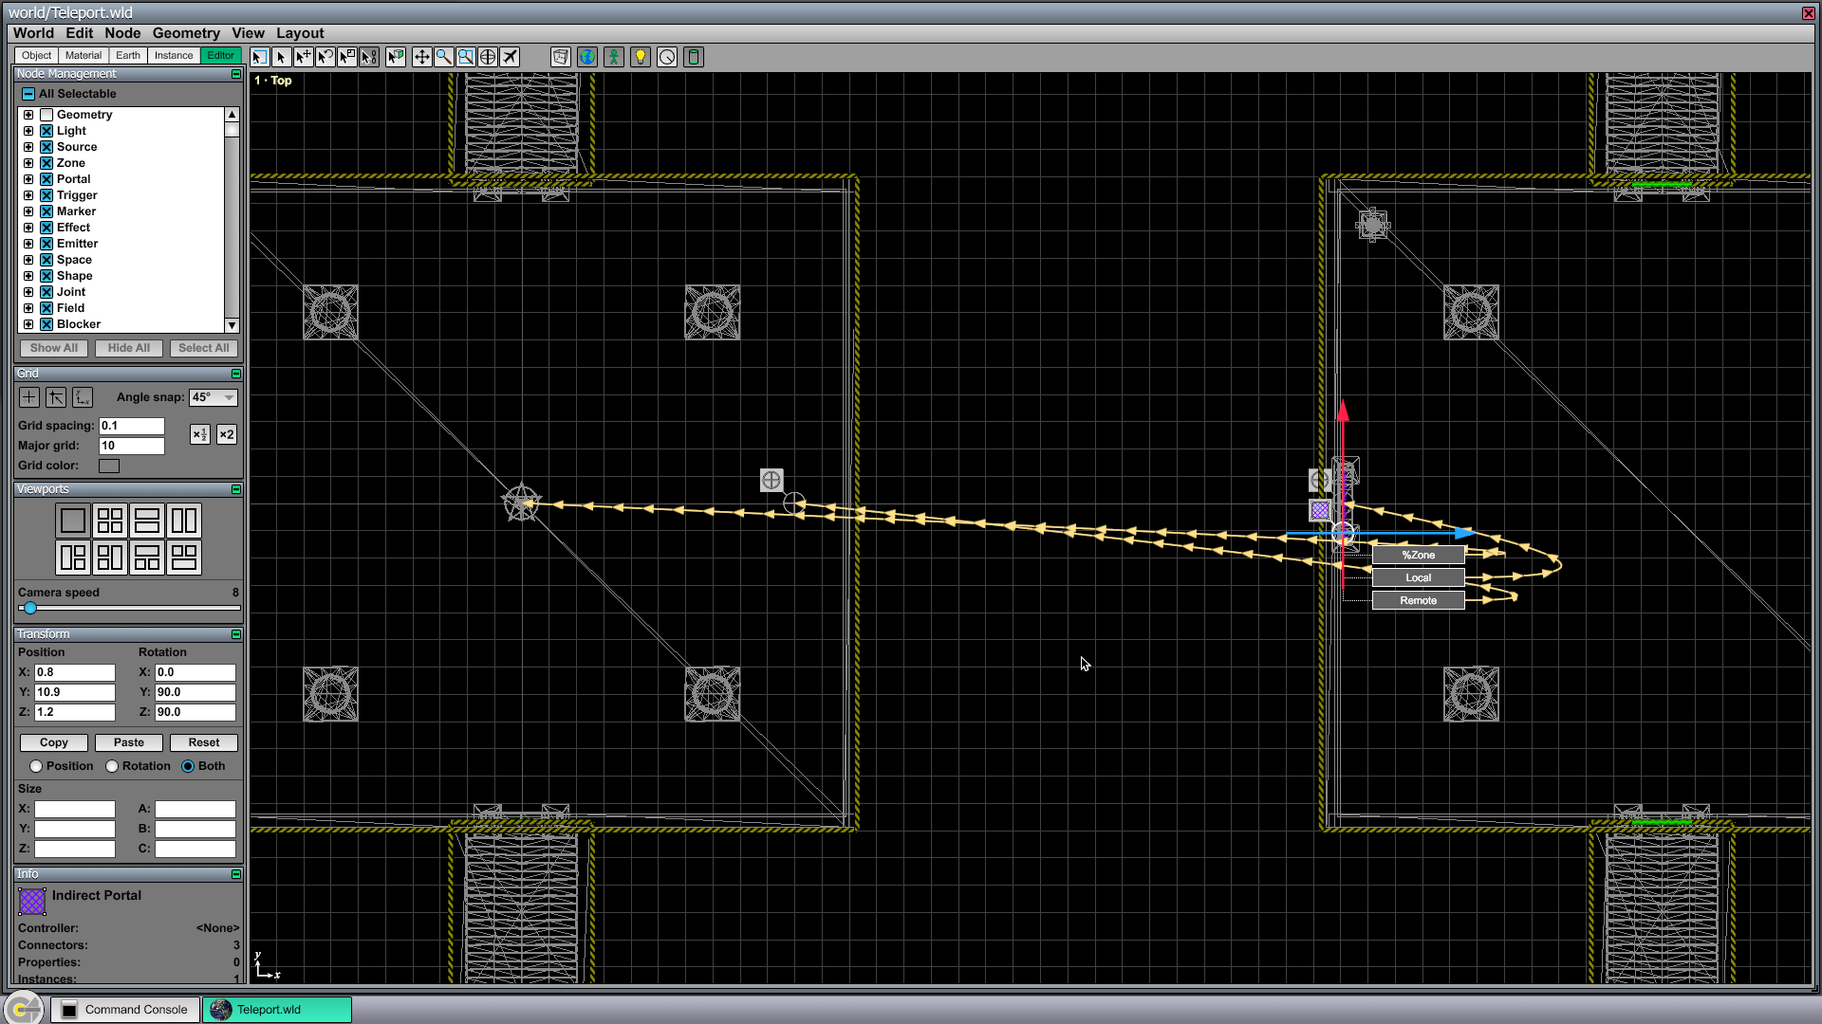Open the Angle snap dropdown
The width and height of the screenshot is (1822, 1024).
coord(213,397)
